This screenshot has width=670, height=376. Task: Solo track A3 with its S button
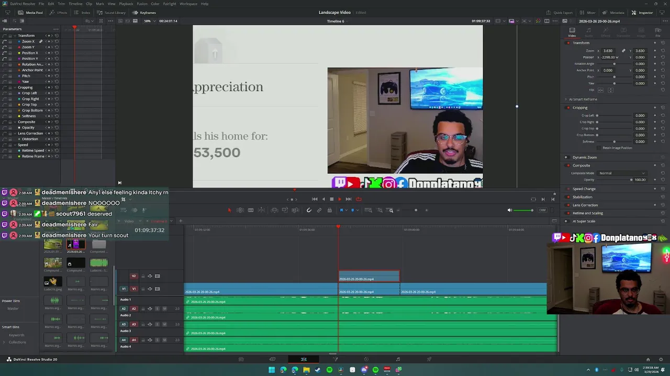[x=157, y=324]
